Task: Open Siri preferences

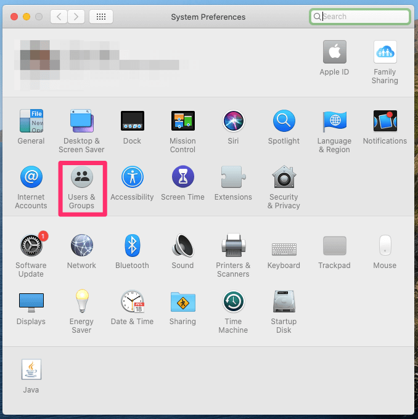Action: [x=233, y=121]
